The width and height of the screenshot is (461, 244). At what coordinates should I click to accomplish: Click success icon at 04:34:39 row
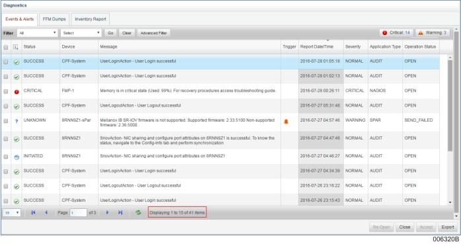pyautogui.click(x=17, y=172)
